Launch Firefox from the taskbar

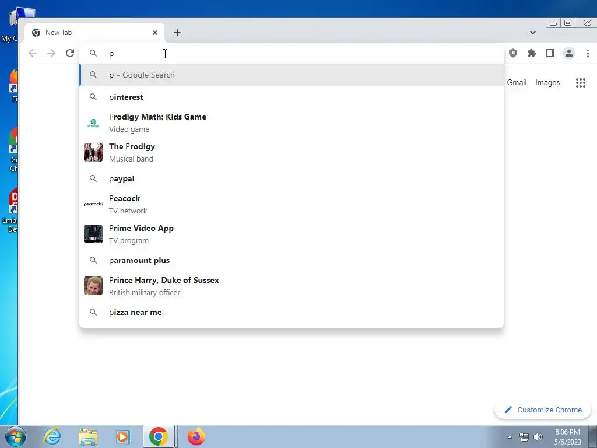point(196,436)
